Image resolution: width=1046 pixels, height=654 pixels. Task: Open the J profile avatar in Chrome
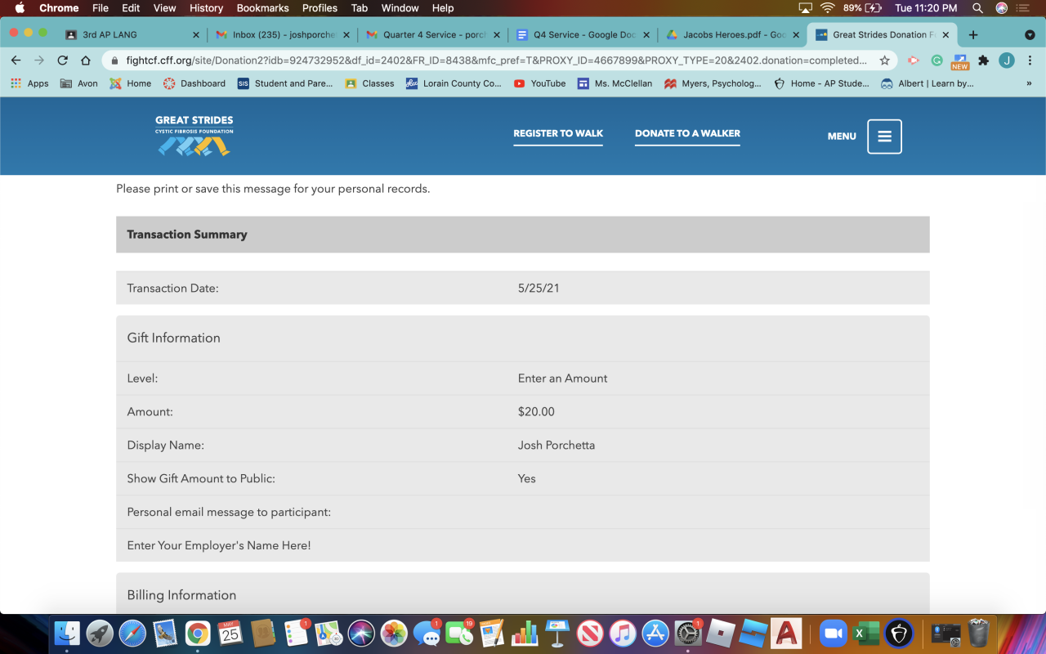(1007, 60)
